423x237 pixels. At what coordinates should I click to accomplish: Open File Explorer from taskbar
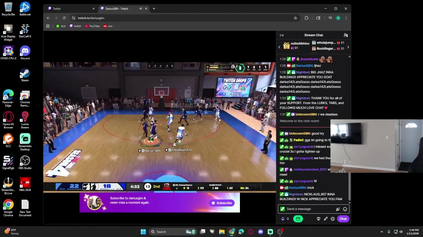coord(222,232)
